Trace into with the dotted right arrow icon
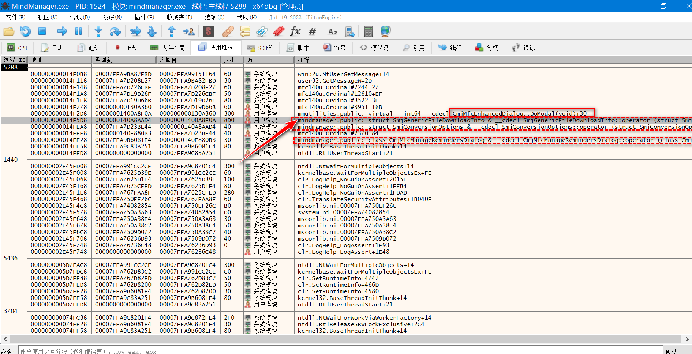This screenshot has width=692, height=354. [135, 31]
